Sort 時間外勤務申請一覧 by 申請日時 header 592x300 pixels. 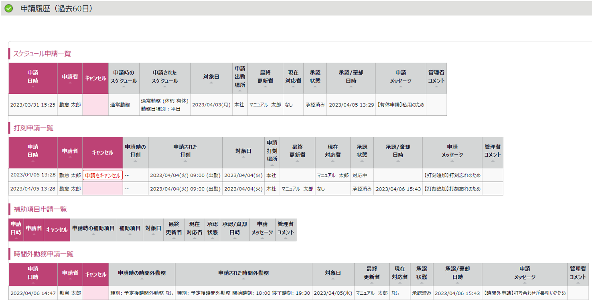click(33, 274)
